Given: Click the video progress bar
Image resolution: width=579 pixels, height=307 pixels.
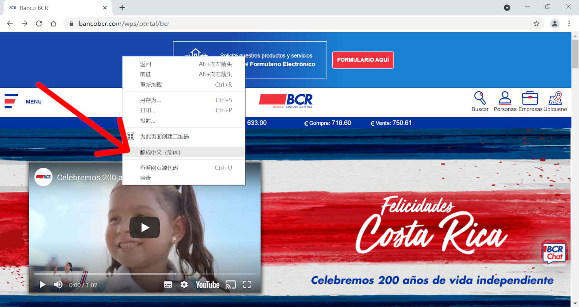Looking at the screenshot, I should (x=144, y=274).
